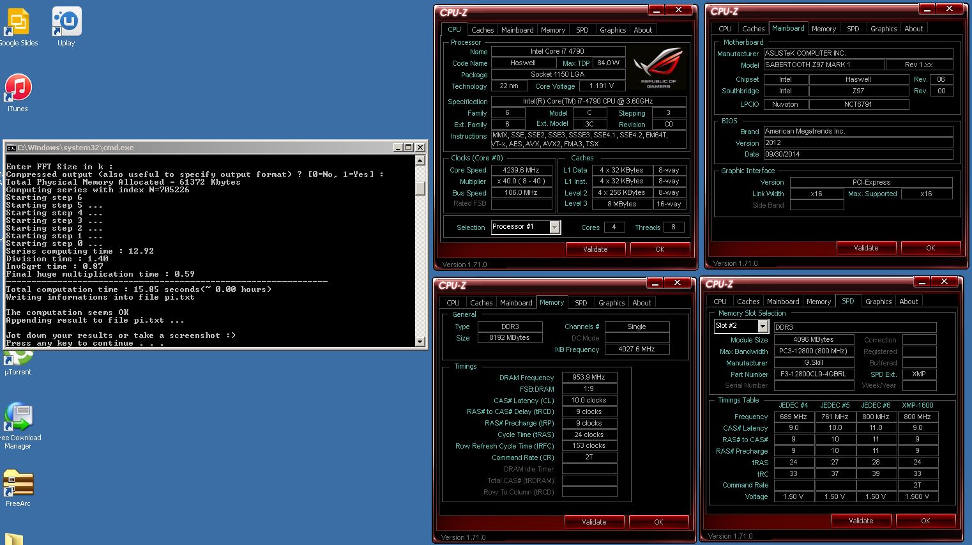Open the Slot #2 dropdown in SPD window
The image size is (972, 545).
(x=762, y=326)
